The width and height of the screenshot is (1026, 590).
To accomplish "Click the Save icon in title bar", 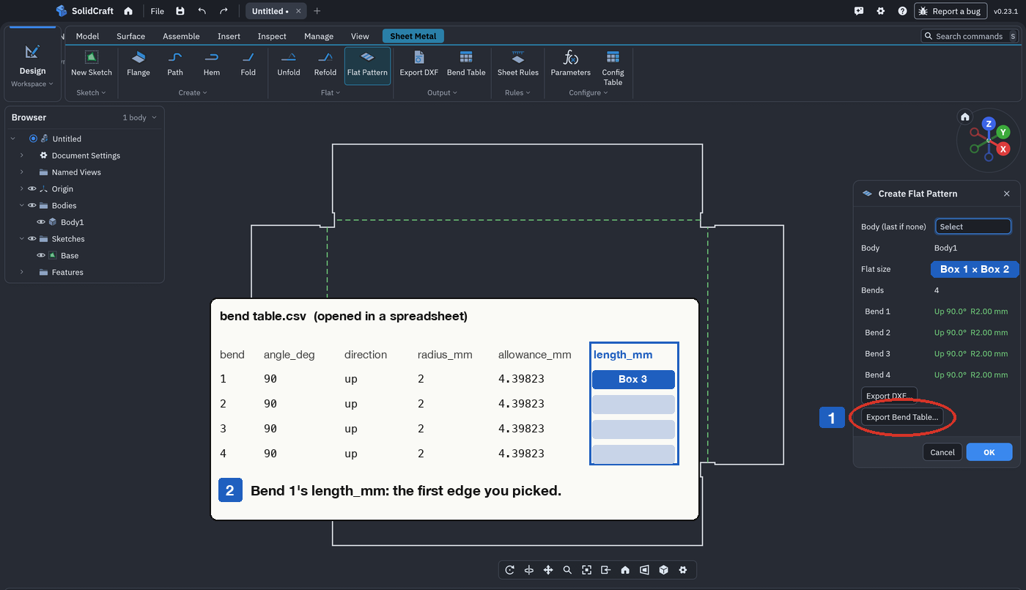I will (x=180, y=11).
